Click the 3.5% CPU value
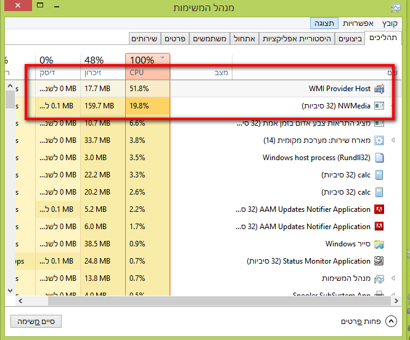410x340 pixels. pos(137,158)
